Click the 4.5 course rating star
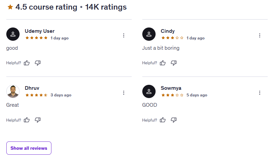 10,7
